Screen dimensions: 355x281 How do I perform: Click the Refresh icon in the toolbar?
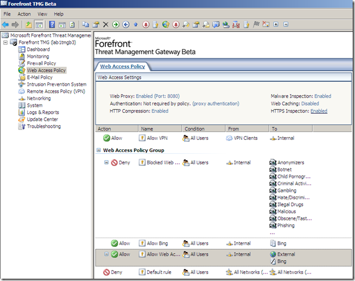click(x=72, y=24)
